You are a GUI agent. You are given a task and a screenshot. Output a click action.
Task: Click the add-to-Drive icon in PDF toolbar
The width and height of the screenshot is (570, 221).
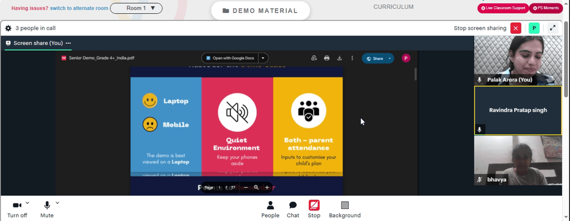tap(314, 58)
